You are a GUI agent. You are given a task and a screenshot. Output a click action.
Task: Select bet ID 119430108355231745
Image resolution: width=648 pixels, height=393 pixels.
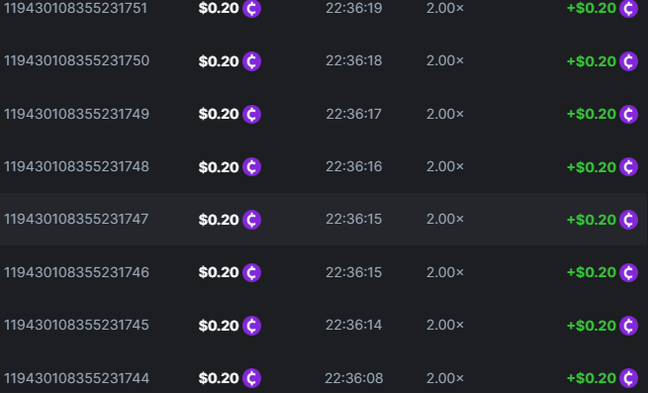coord(76,325)
